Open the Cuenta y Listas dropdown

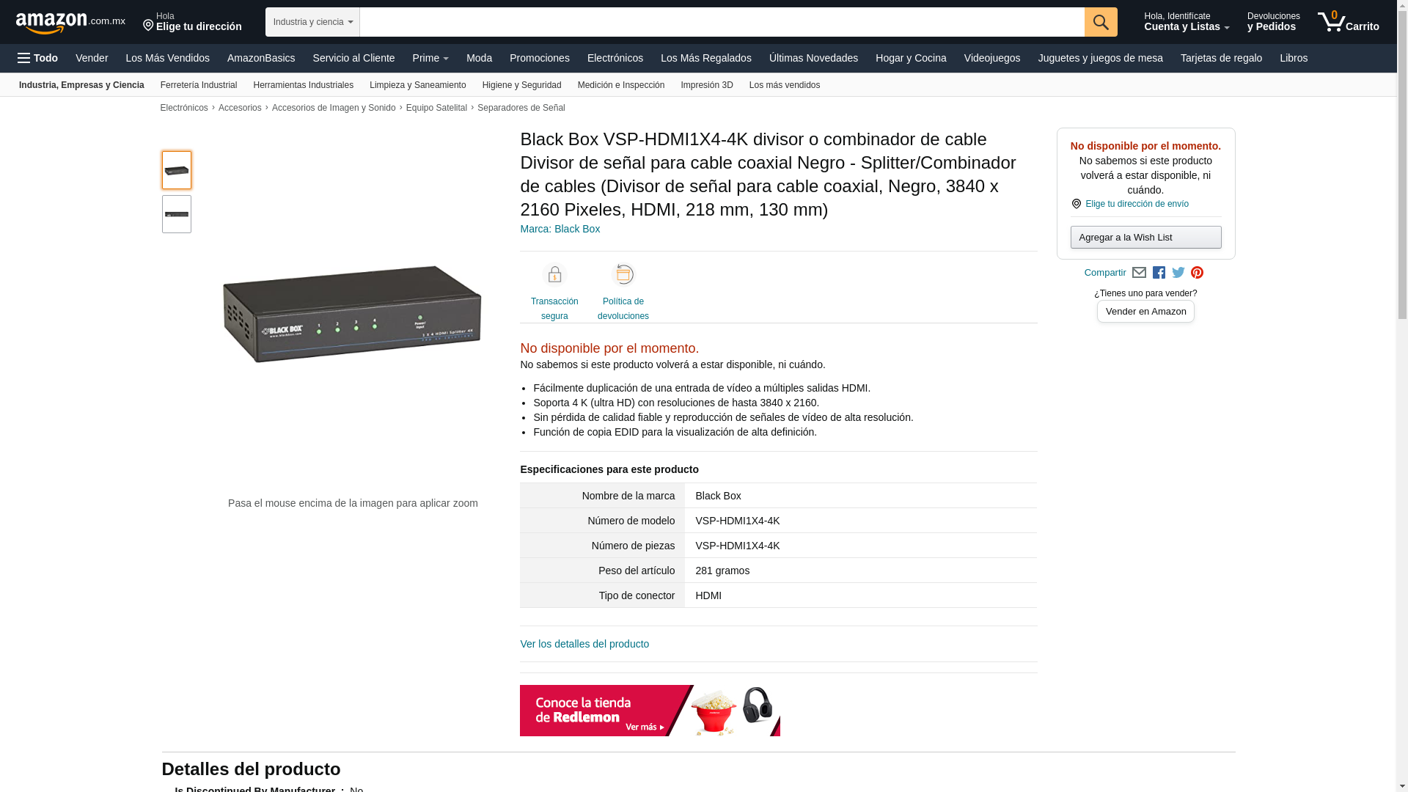1187,22
